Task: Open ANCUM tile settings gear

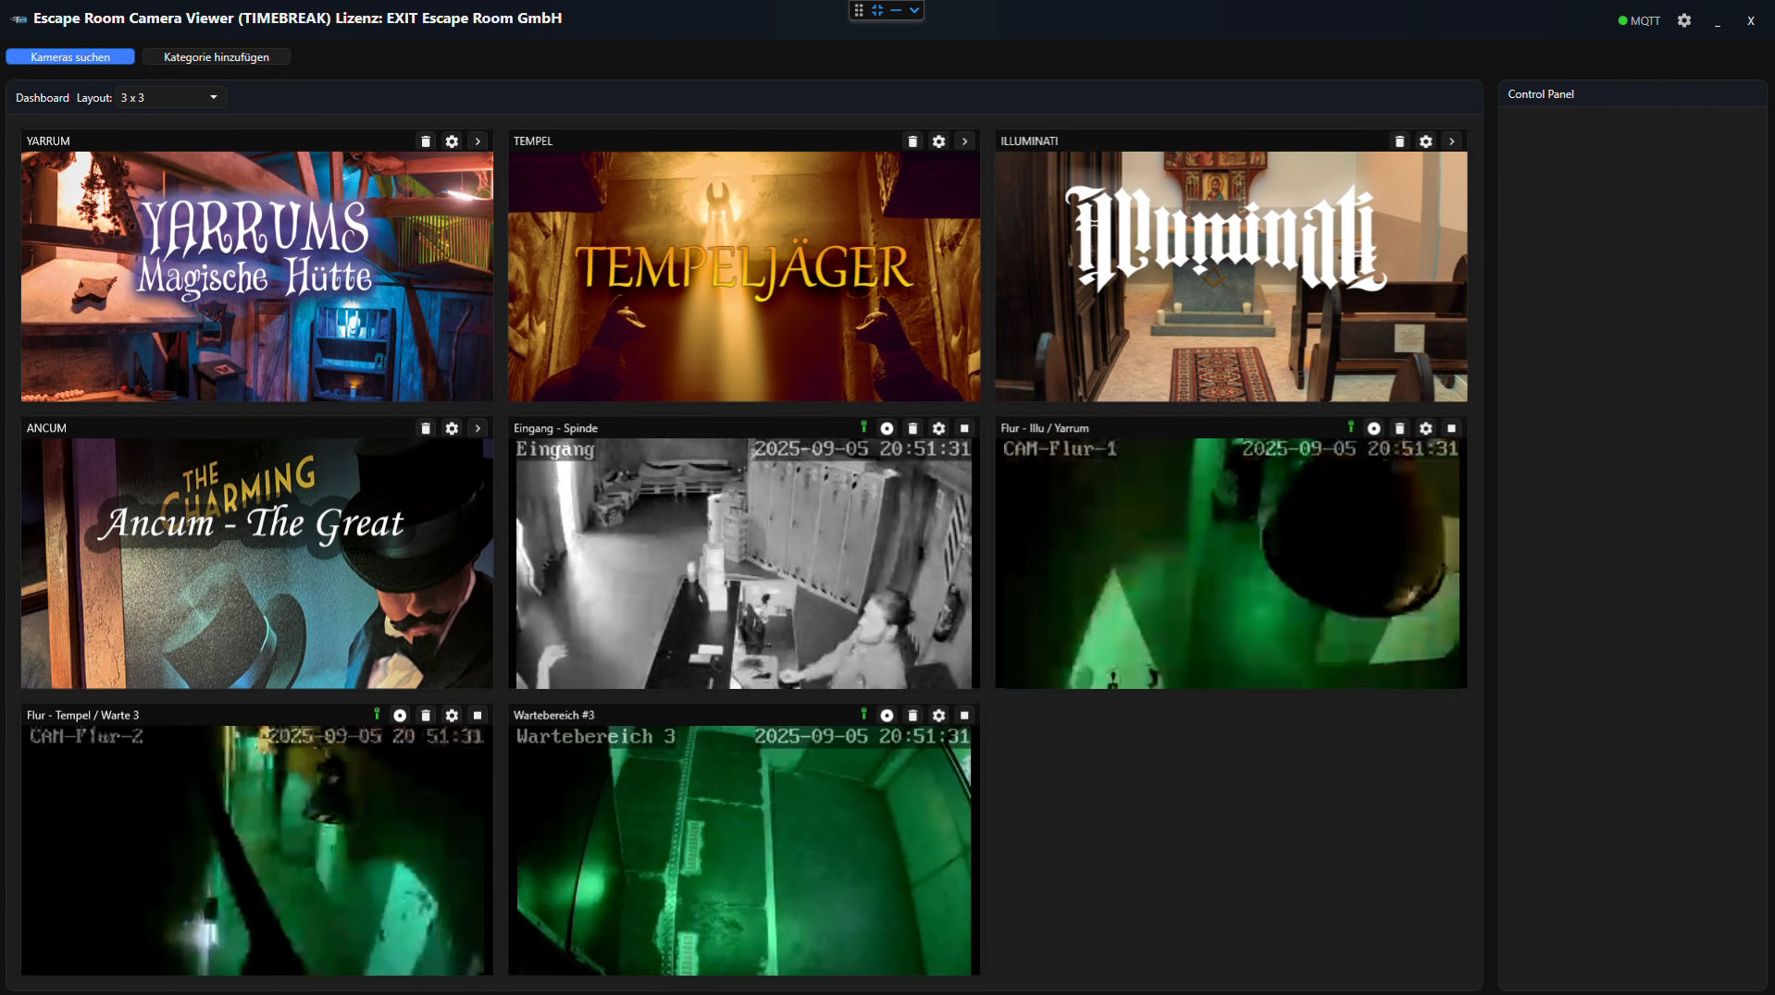Action: click(x=452, y=428)
